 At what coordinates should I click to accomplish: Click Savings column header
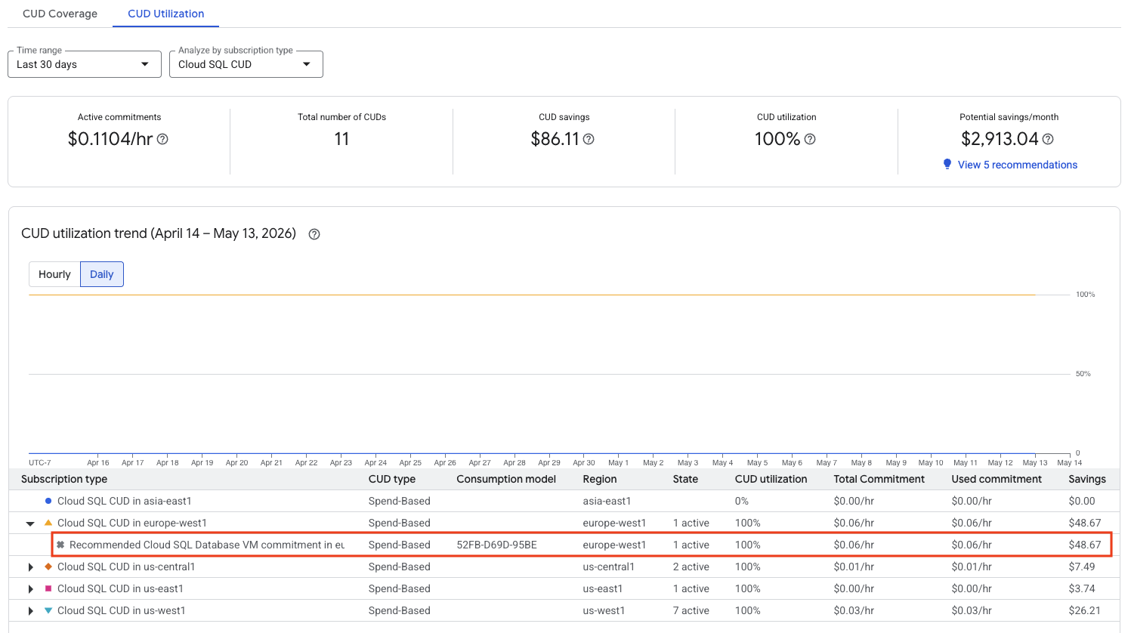tap(1087, 479)
